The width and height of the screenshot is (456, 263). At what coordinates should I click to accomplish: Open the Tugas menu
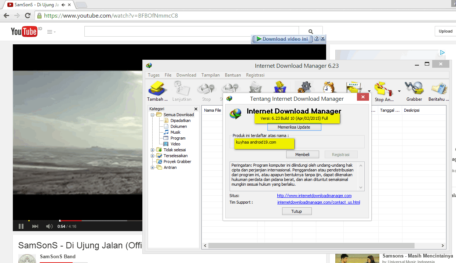pyautogui.click(x=154, y=75)
